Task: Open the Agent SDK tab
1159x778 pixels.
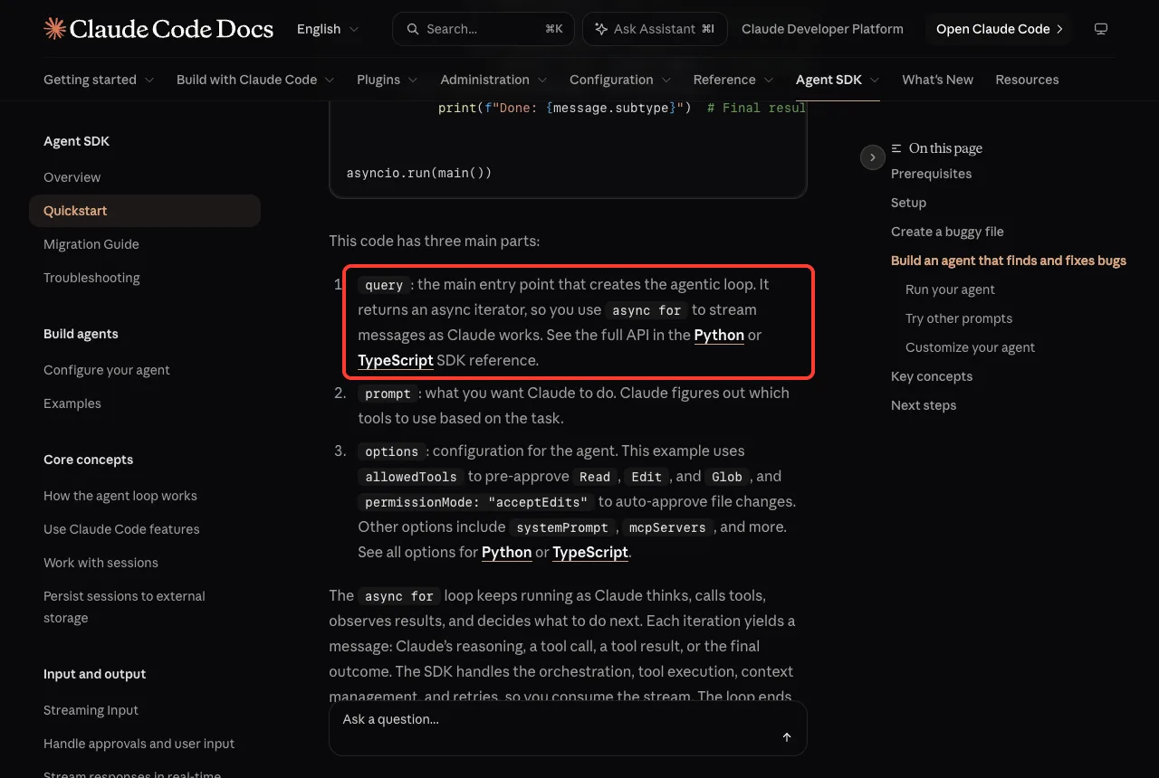Action: (838, 80)
